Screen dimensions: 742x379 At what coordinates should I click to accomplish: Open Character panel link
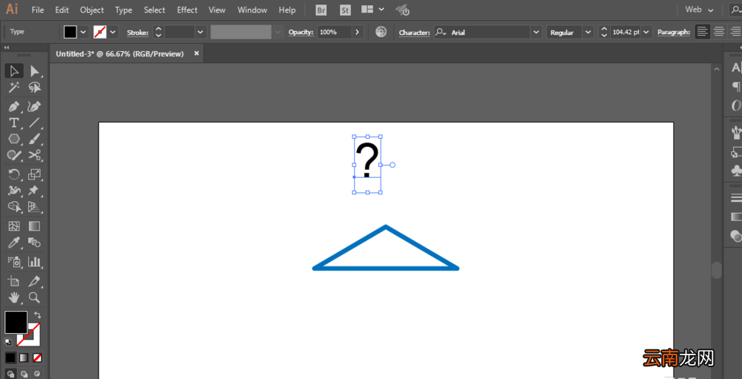click(x=415, y=33)
